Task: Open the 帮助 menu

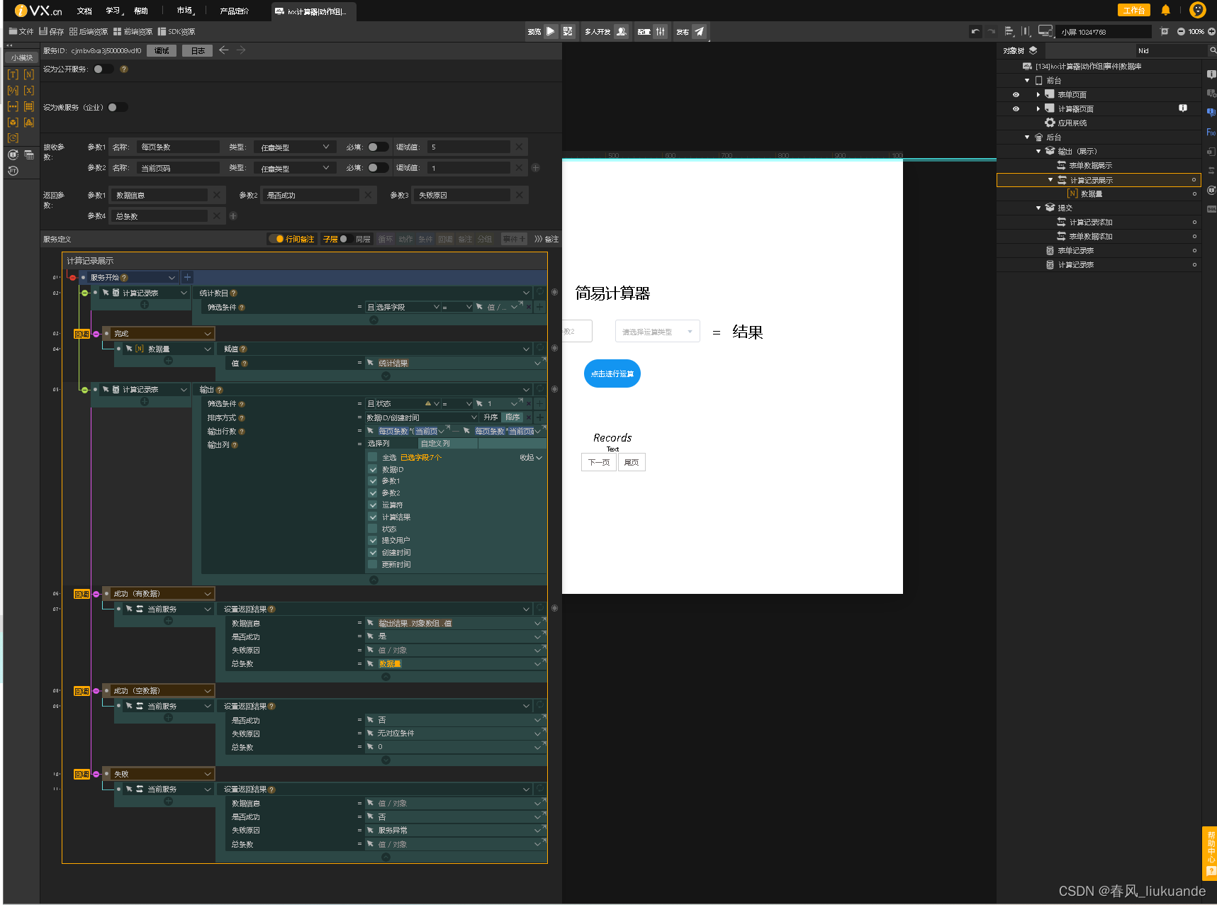Action: click(141, 11)
